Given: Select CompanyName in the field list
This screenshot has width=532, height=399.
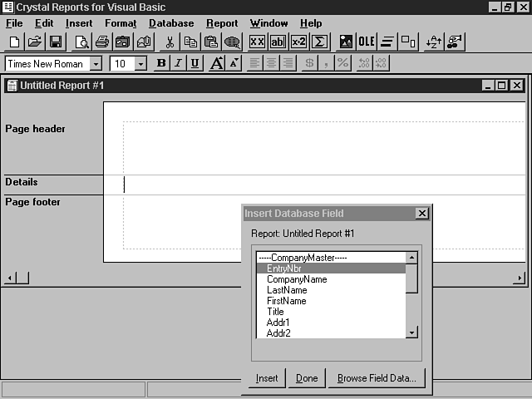Looking at the screenshot, I should coord(297,280).
